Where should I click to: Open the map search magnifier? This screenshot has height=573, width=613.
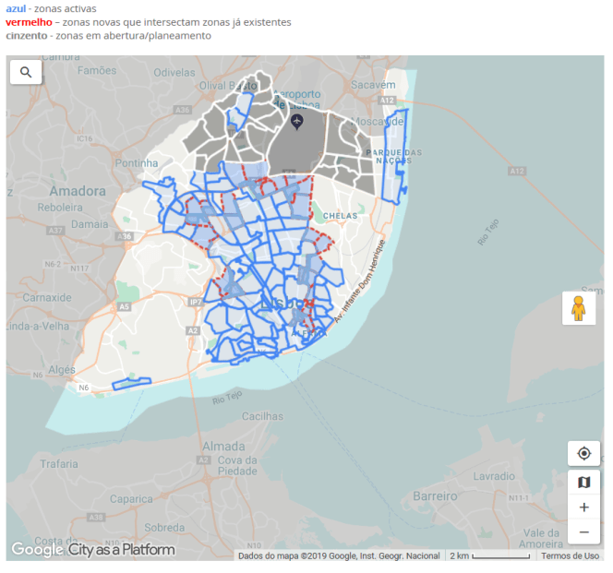point(25,72)
